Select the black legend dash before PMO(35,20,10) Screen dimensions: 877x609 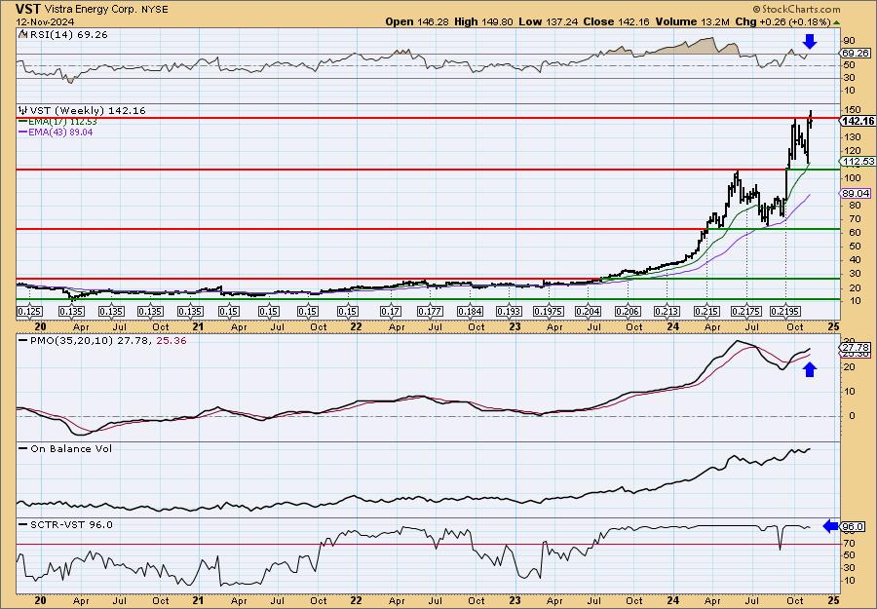23,340
